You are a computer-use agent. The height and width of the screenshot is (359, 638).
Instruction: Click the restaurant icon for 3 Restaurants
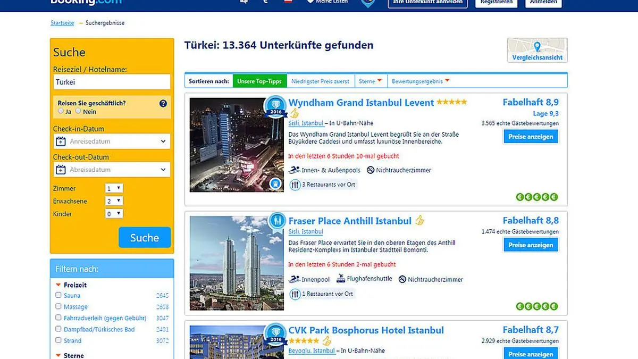[295, 185]
